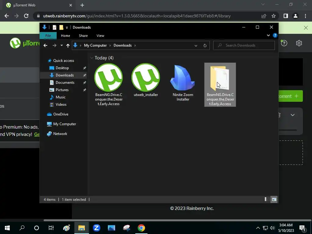Open uTorrent settings gear icon
The height and width of the screenshot is (234, 312).
(x=299, y=43)
